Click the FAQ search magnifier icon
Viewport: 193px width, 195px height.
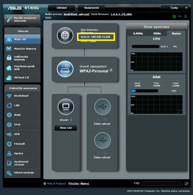tap(187, 183)
